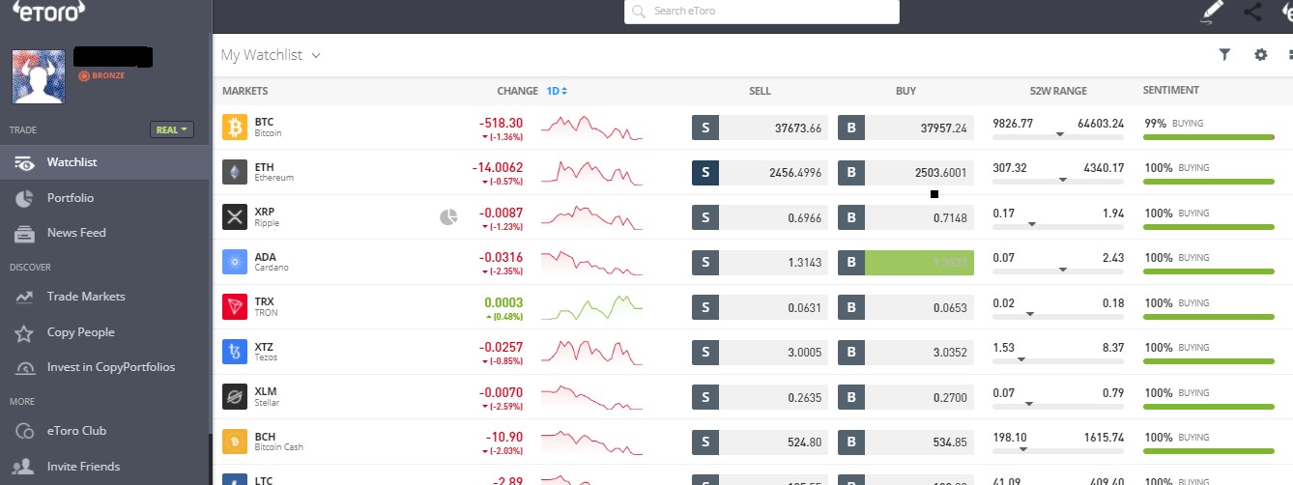Screen dimensions: 1293x485
Task: Click the BTC change value -518.30
Action: click(x=501, y=123)
